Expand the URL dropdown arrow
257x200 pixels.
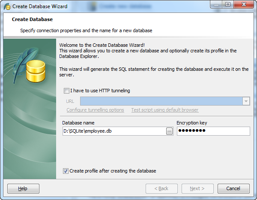[x=246, y=101]
